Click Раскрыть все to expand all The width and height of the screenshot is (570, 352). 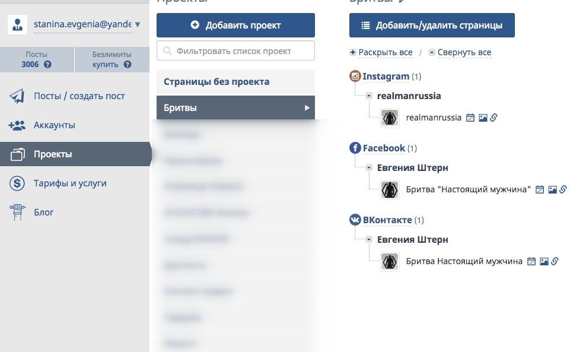386,52
